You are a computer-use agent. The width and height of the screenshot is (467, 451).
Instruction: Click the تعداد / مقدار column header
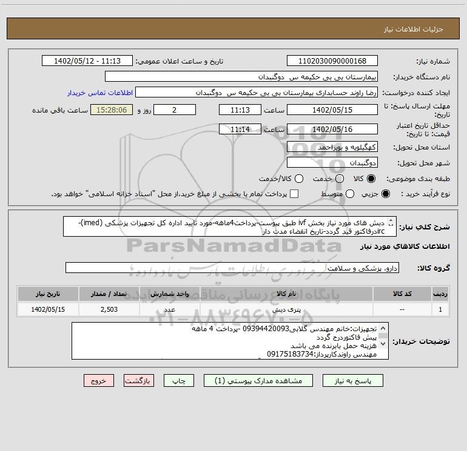tap(109, 294)
